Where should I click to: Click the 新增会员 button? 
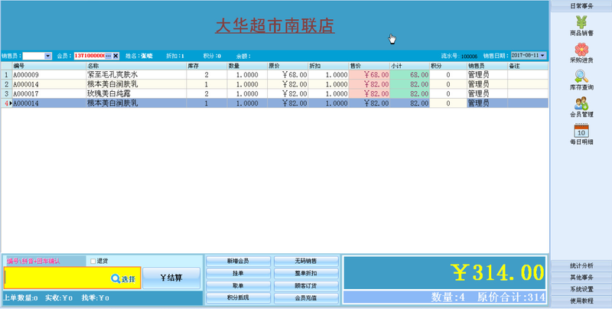pos(238,261)
